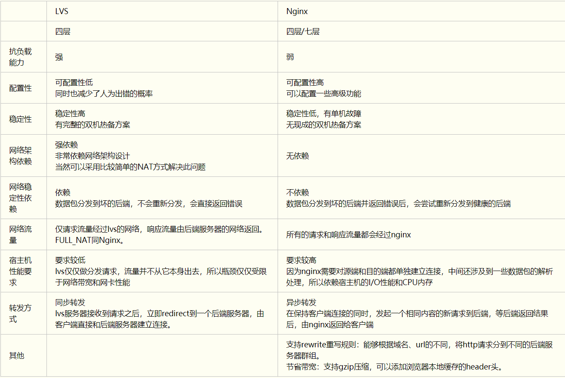Viewport: 565px width, 378px height.
Task: Select the text 要求较高
Action: click(301, 260)
